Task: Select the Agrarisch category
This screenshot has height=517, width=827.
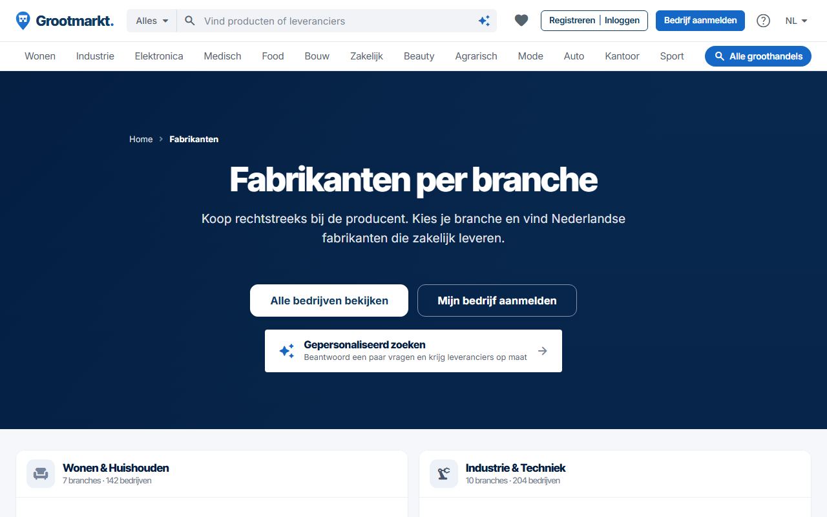Action: (x=476, y=56)
